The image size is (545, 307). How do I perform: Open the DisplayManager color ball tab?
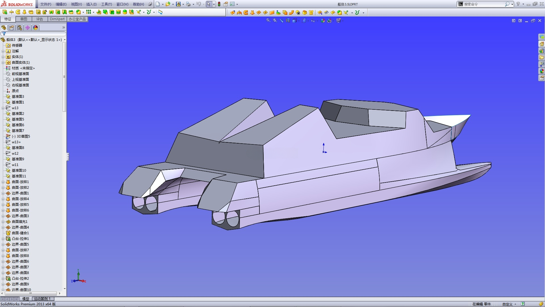coord(35,28)
